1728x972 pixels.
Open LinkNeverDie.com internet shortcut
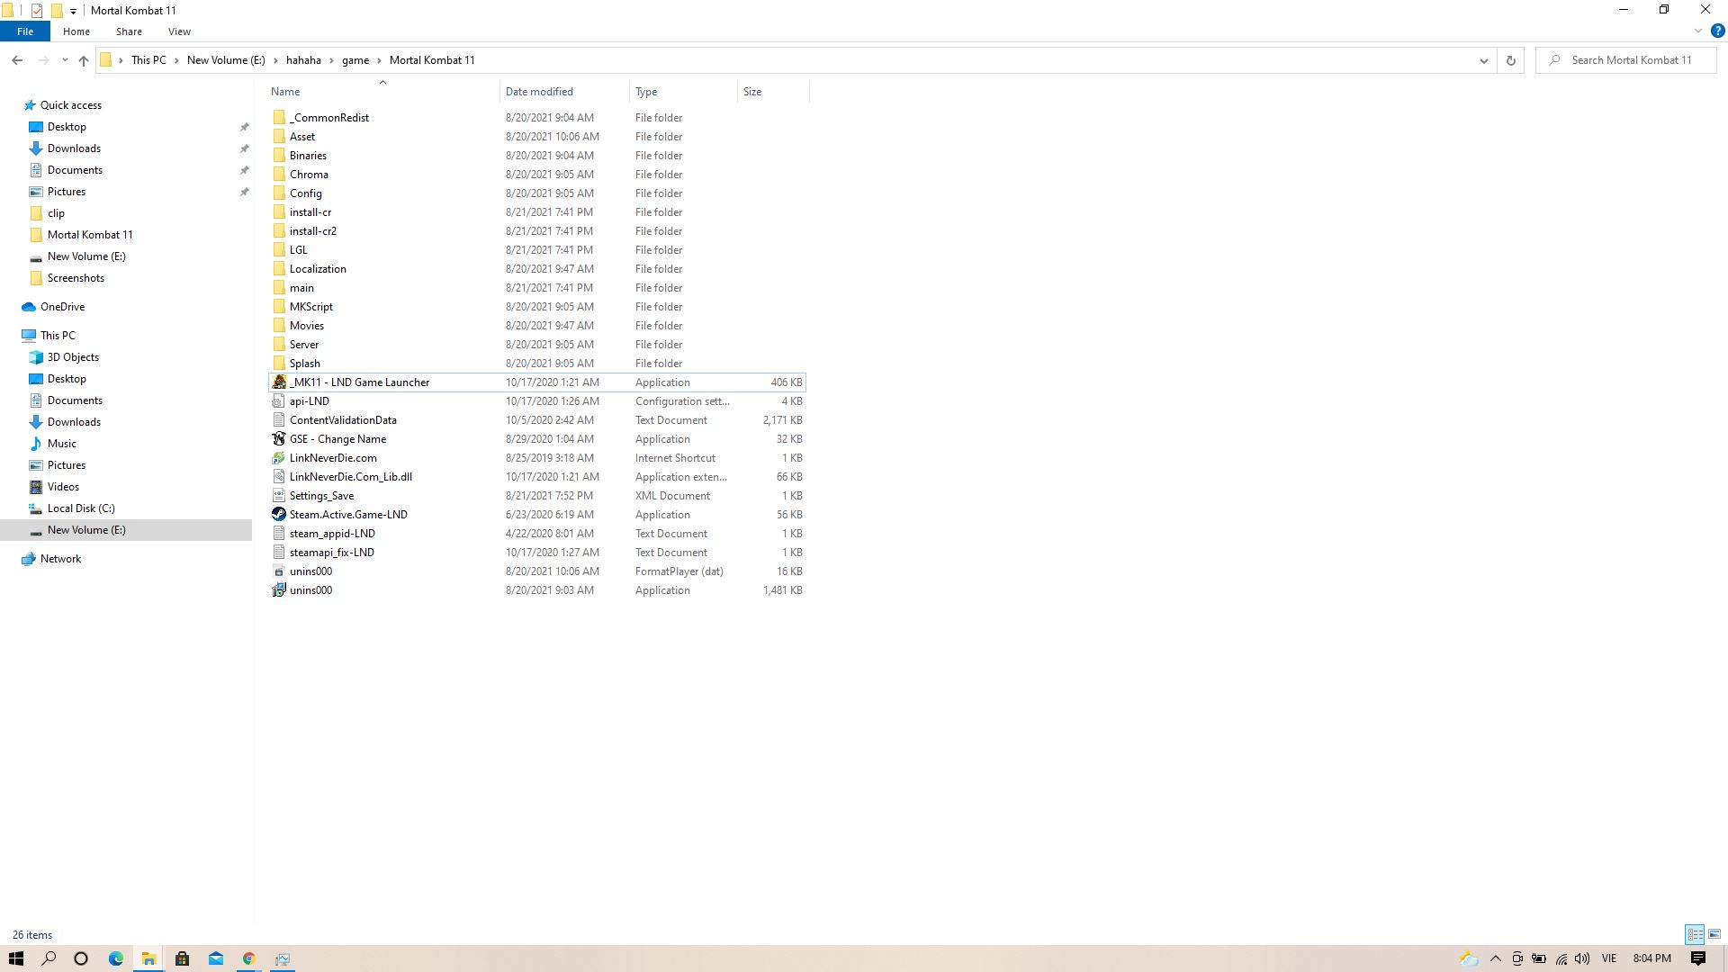click(332, 457)
